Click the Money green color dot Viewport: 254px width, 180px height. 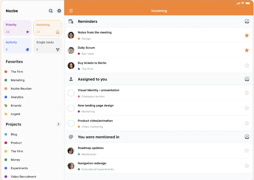(x=6, y=160)
